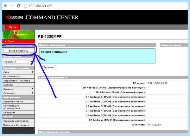
Task: Click IP Address 1(IPv6) label
Action: [x=116, y=97]
